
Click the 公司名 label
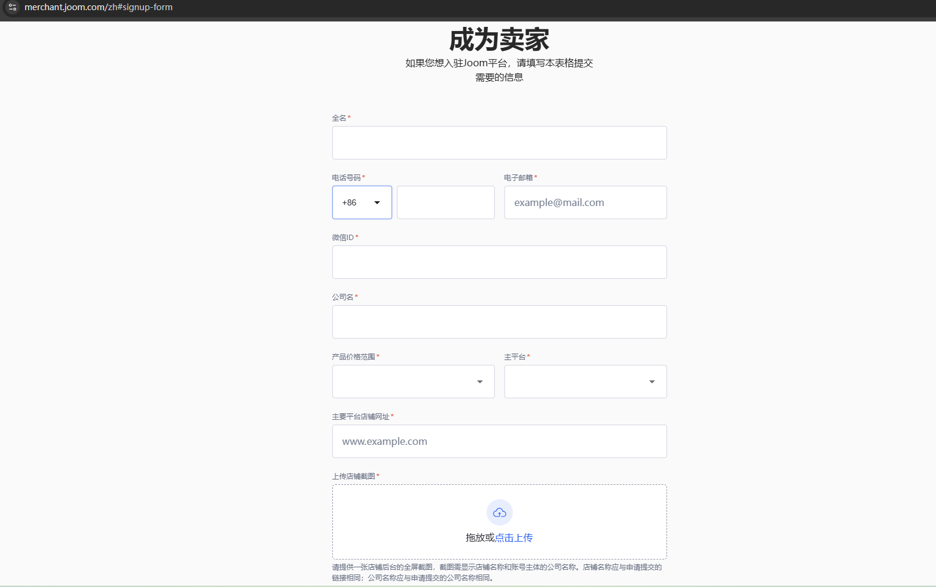pyautogui.click(x=343, y=297)
